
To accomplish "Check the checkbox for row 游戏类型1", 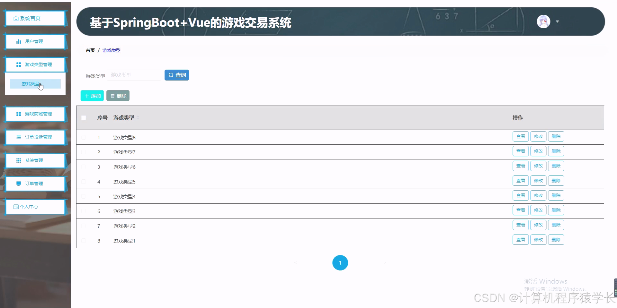I will pos(84,241).
